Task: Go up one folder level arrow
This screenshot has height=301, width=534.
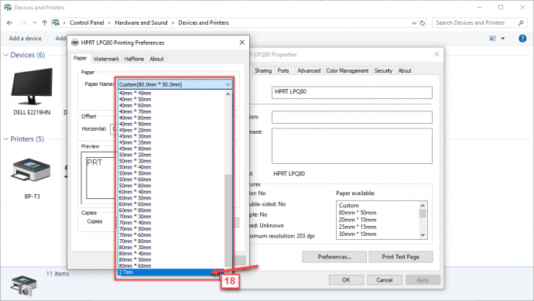Action: 44,22
